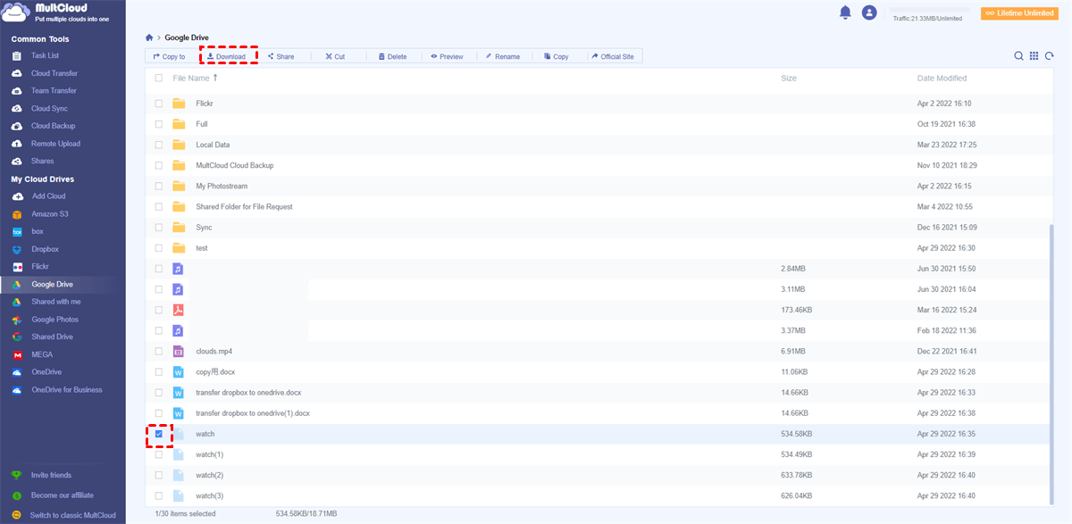Viewport: 1072px width, 524px height.
Task: Click the search magnifier icon
Action: (x=1018, y=55)
